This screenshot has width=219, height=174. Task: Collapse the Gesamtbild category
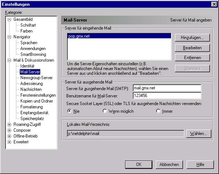pos(9,19)
